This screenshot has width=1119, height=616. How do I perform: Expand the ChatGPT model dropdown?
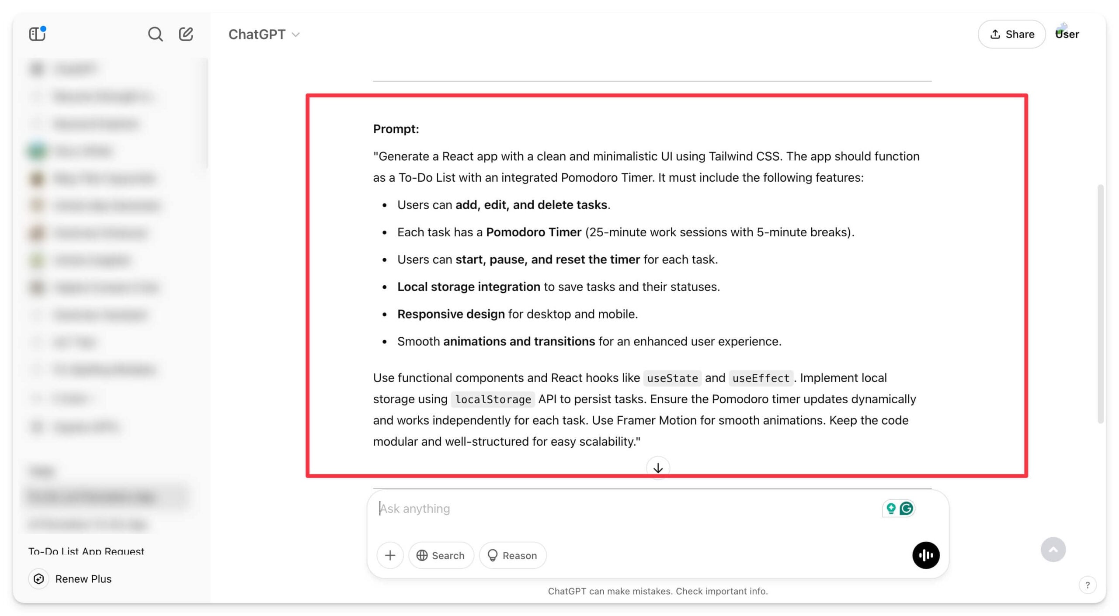point(264,34)
